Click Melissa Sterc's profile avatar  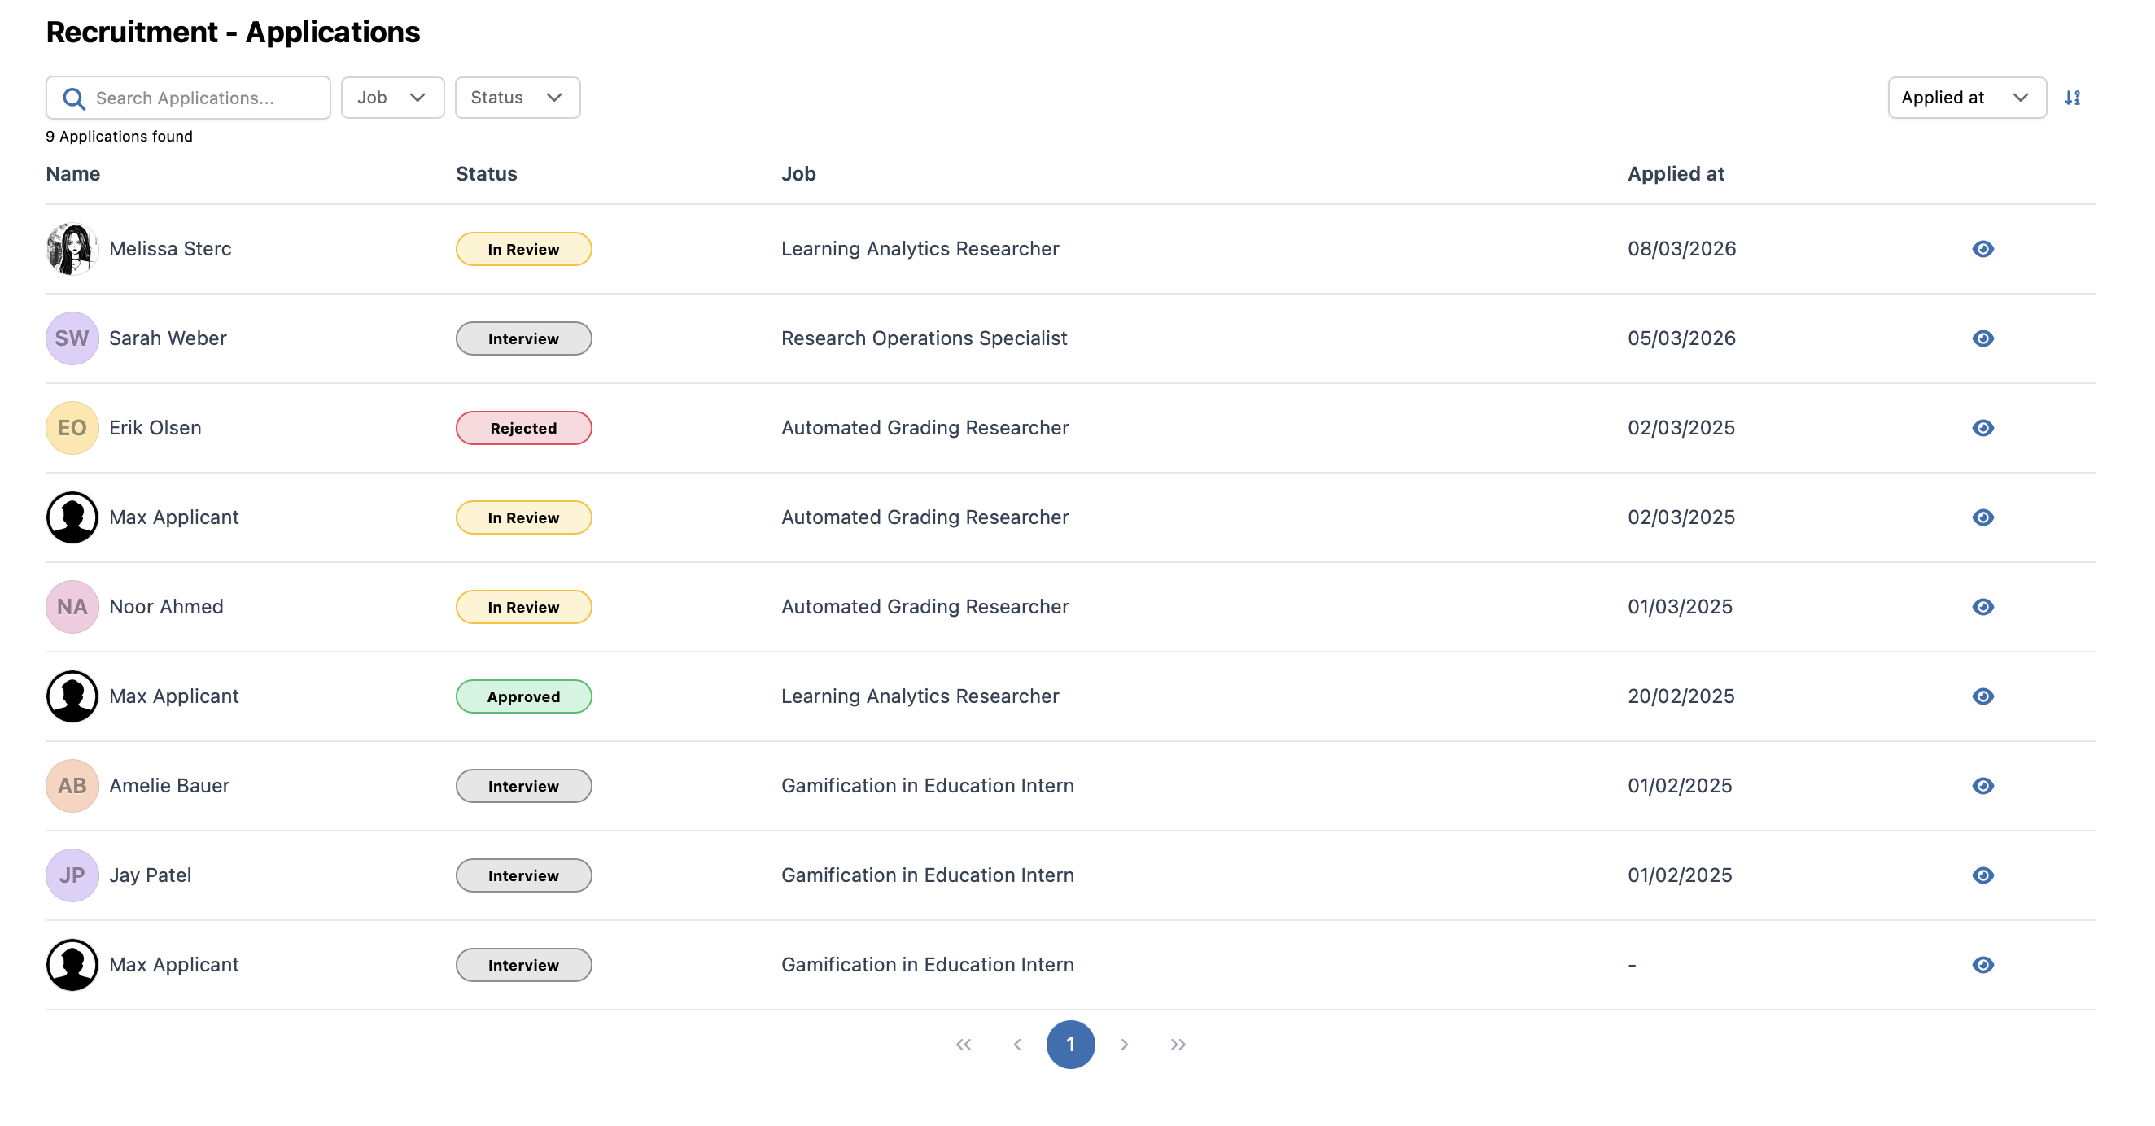(72, 248)
